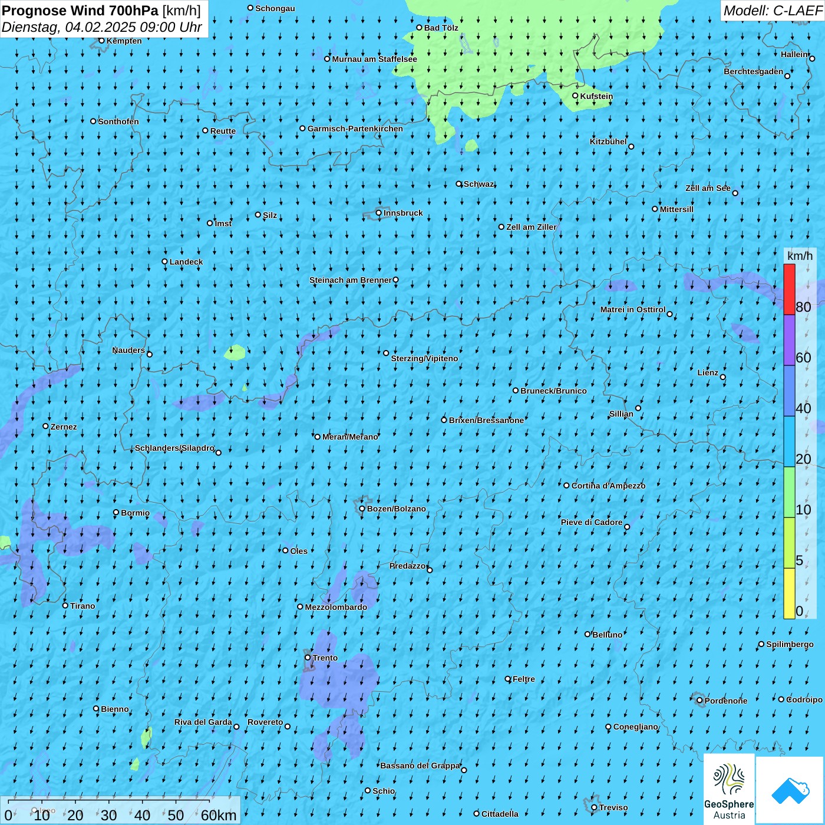Click the 'Nauders' label
Screen dimensions: 825x825
pyautogui.click(x=128, y=350)
